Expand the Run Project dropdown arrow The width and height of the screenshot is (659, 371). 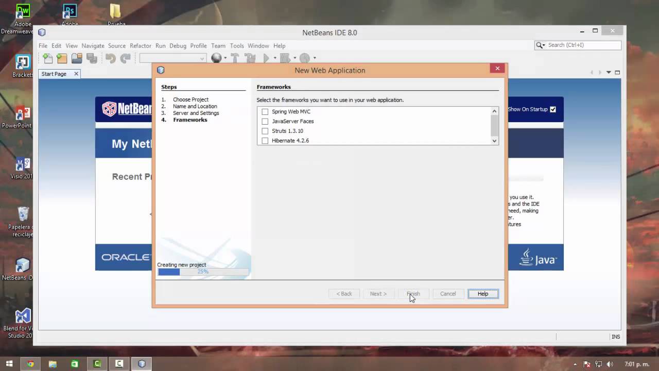tap(275, 58)
